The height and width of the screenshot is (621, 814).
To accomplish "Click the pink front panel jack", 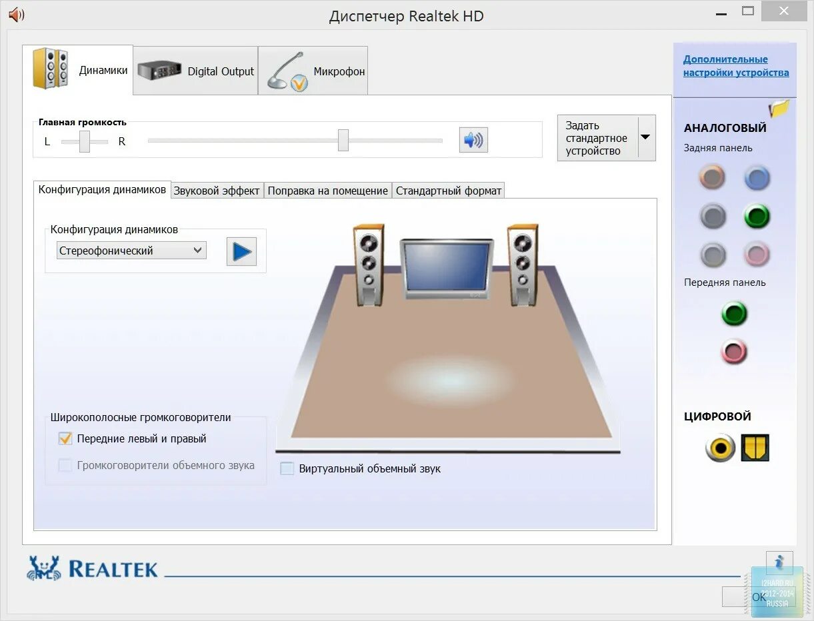I will pyautogui.click(x=734, y=352).
